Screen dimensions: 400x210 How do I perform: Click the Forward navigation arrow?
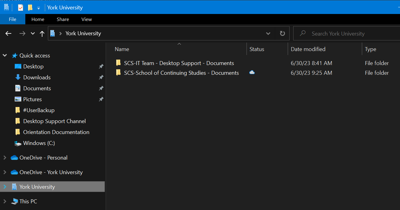[22, 33]
